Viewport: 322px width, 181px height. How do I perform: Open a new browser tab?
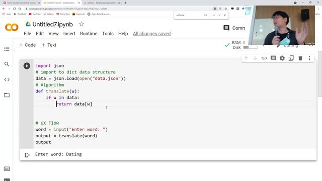click(x=125, y=3)
